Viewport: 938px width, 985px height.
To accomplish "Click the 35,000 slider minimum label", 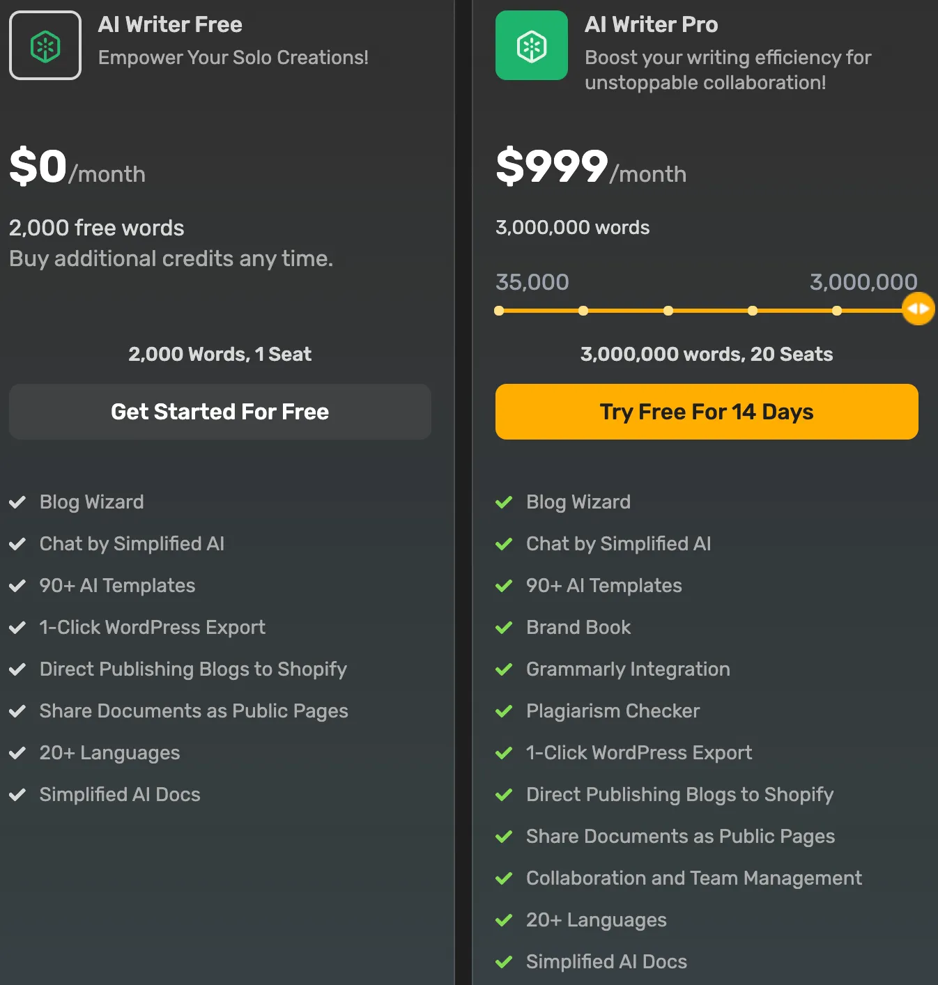I will click(532, 281).
